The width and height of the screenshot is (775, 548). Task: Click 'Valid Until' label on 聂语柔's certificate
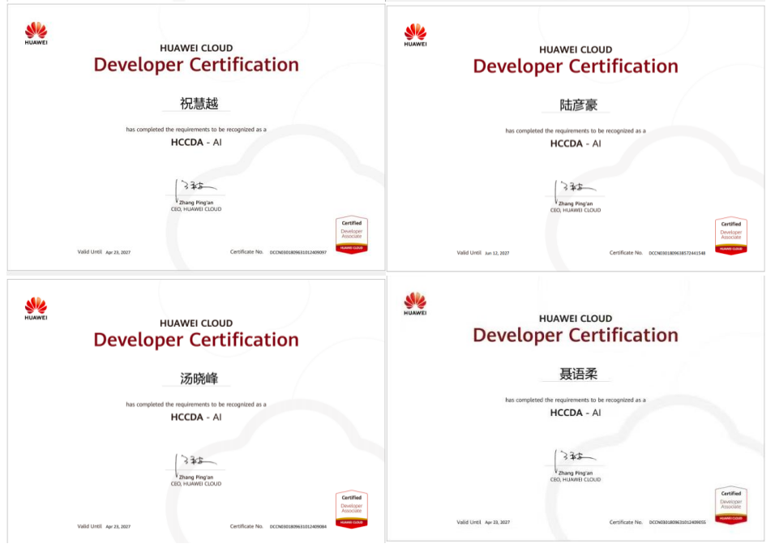point(469,522)
